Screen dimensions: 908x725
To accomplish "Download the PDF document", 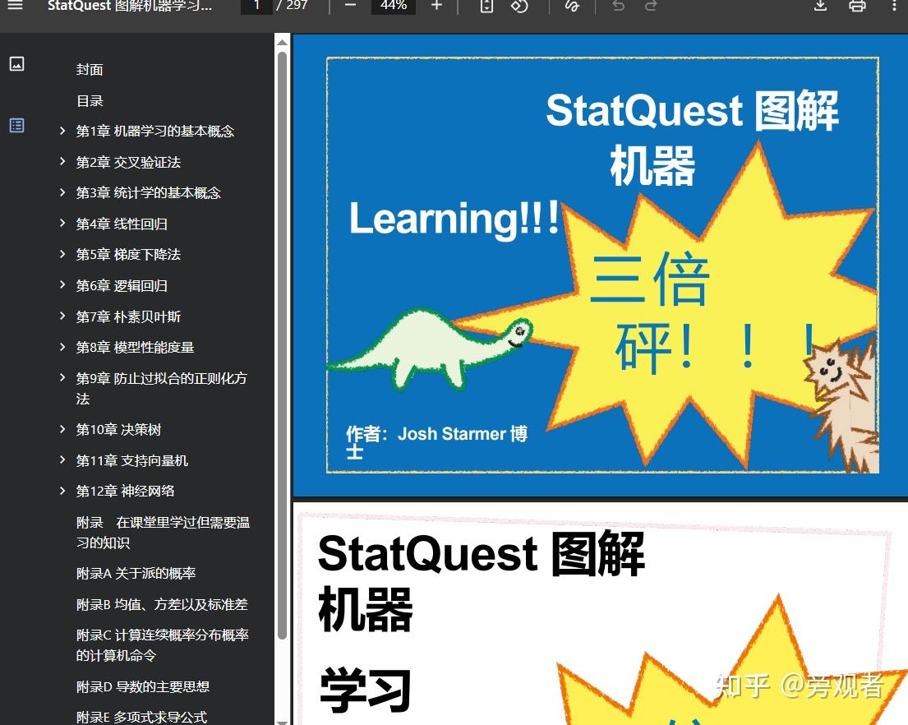I will click(819, 7).
